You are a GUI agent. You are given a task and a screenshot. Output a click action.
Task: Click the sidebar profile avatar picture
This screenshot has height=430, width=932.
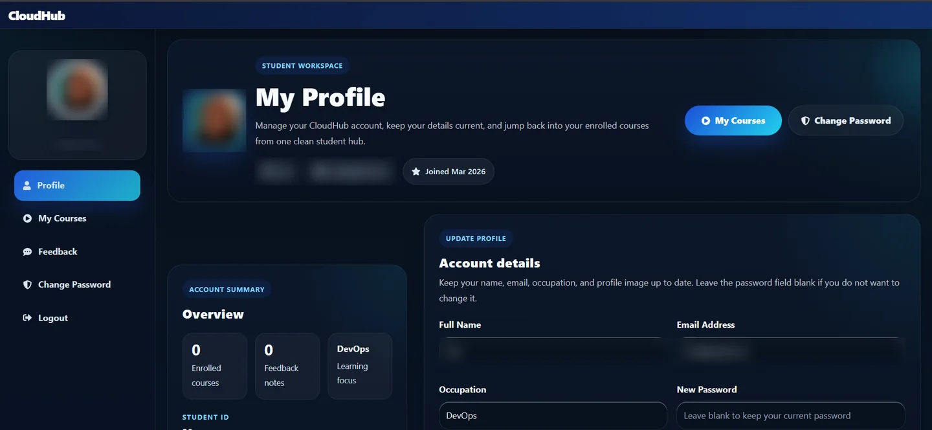tap(77, 89)
